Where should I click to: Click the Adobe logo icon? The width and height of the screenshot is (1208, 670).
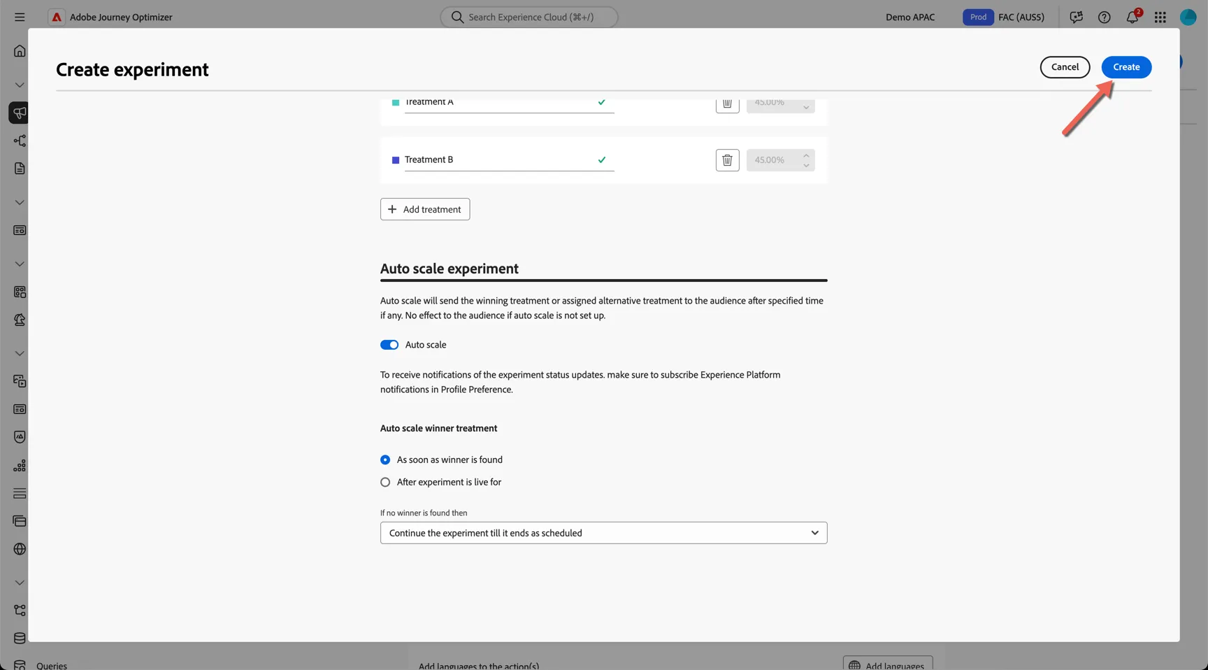click(57, 17)
